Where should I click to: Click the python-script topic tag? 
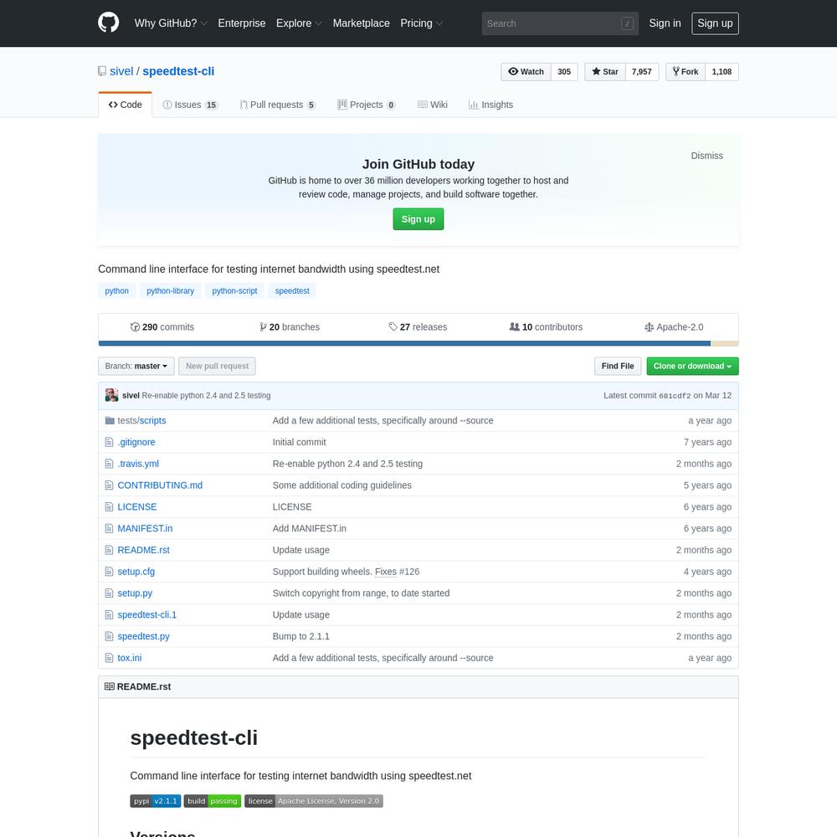tap(235, 291)
